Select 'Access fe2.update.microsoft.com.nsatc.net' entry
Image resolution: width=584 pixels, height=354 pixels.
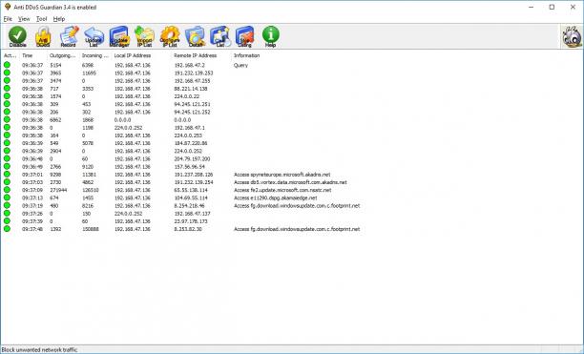tap(282, 190)
